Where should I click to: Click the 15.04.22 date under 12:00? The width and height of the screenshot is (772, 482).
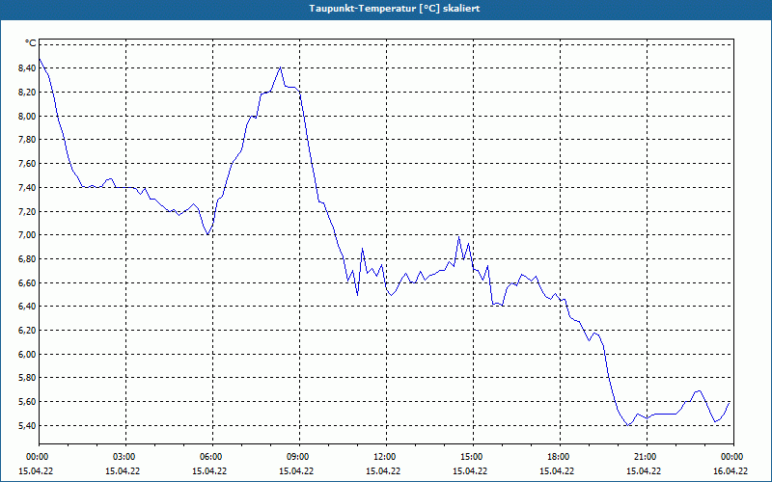click(383, 470)
